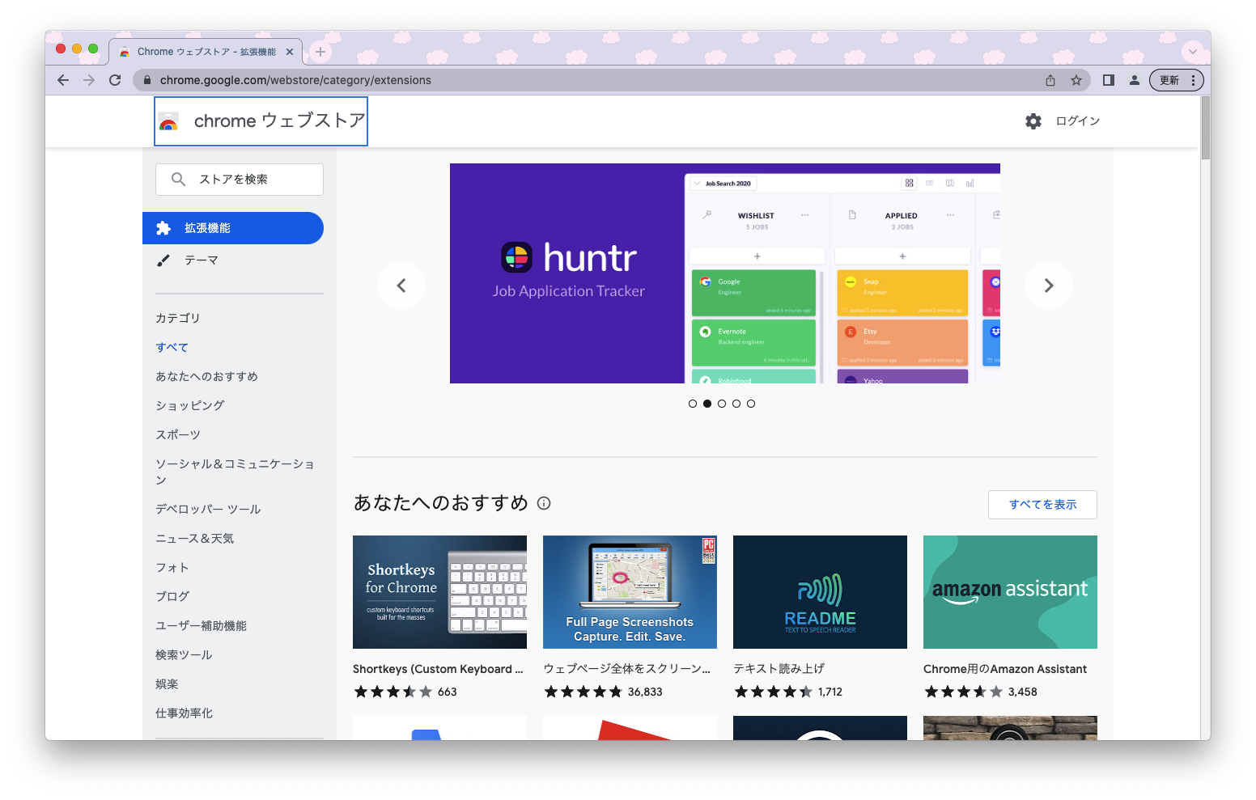Viewport: 1256px width, 800px height.
Task: Click the puzzle piece icon on 拡張機能
Action: click(x=163, y=228)
